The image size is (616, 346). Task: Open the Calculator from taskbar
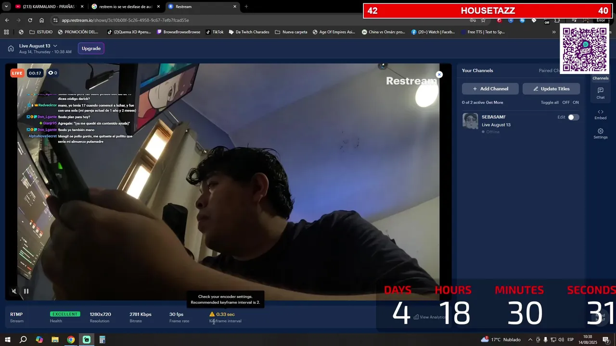click(102, 340)
